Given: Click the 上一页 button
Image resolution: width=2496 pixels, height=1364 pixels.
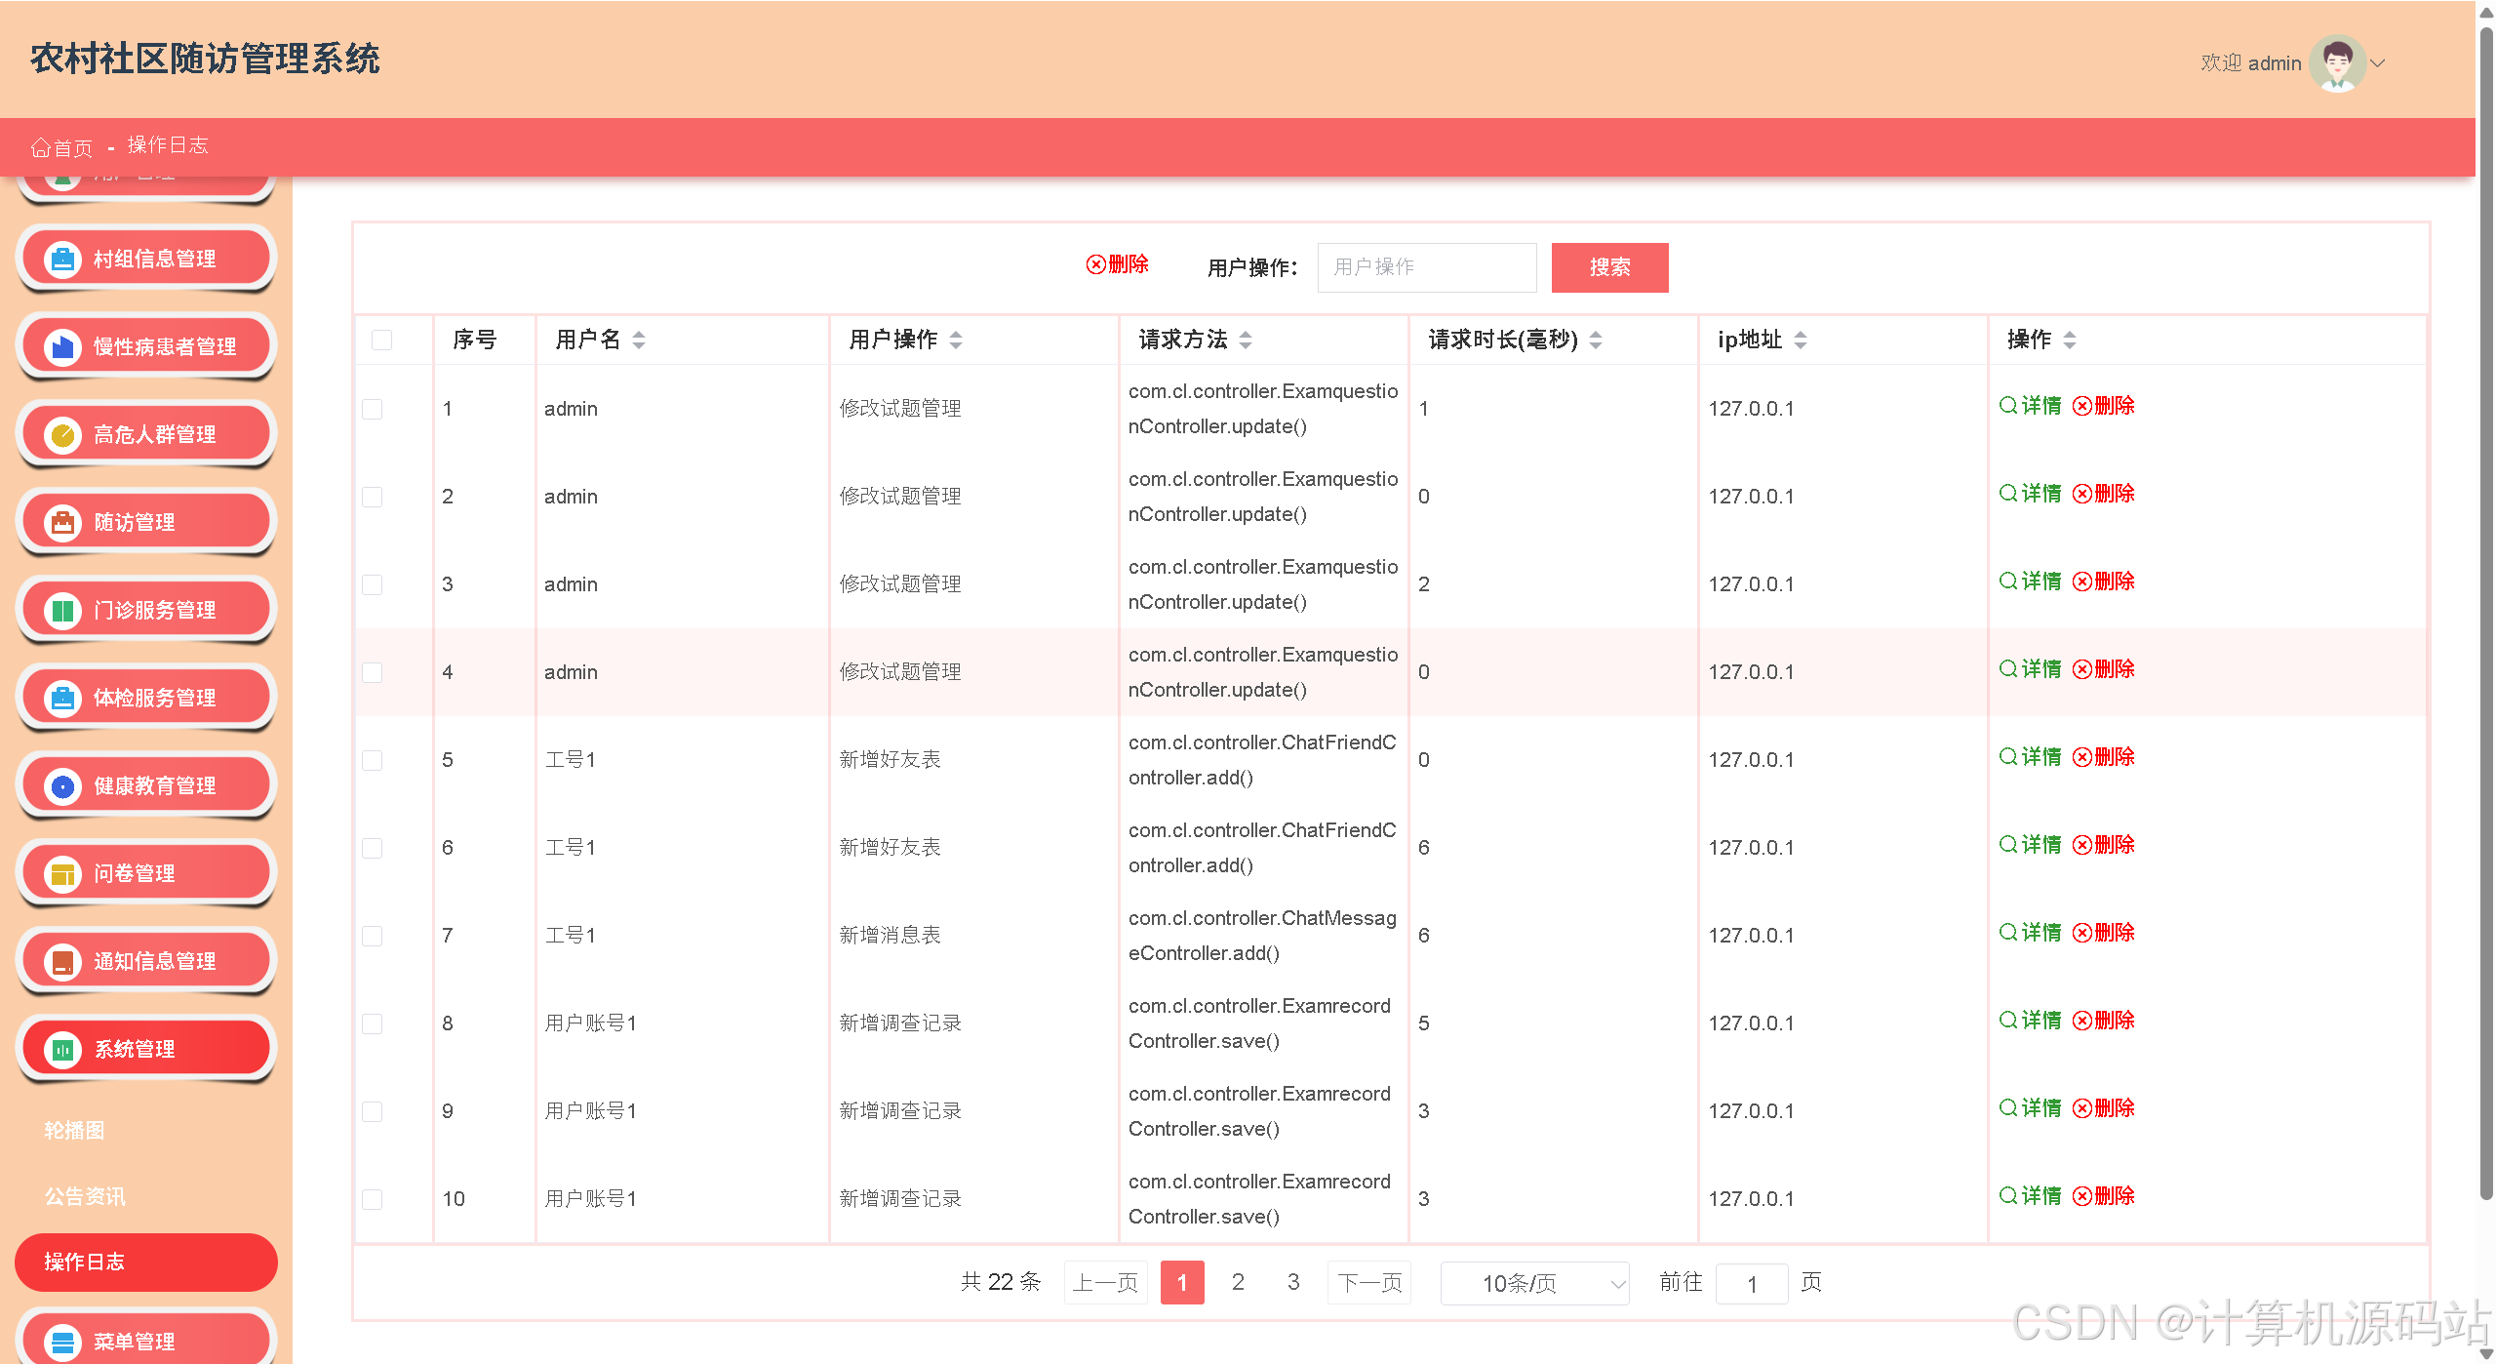Looking at the screenshot, I should pos(1105,1282).
